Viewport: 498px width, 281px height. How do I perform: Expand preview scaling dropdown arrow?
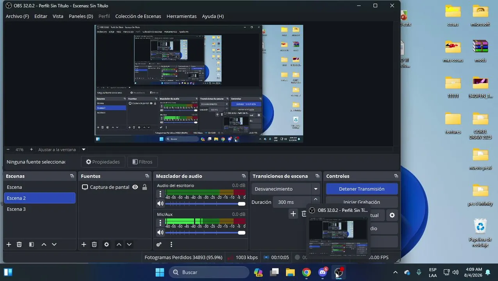[x=84, y=149]
